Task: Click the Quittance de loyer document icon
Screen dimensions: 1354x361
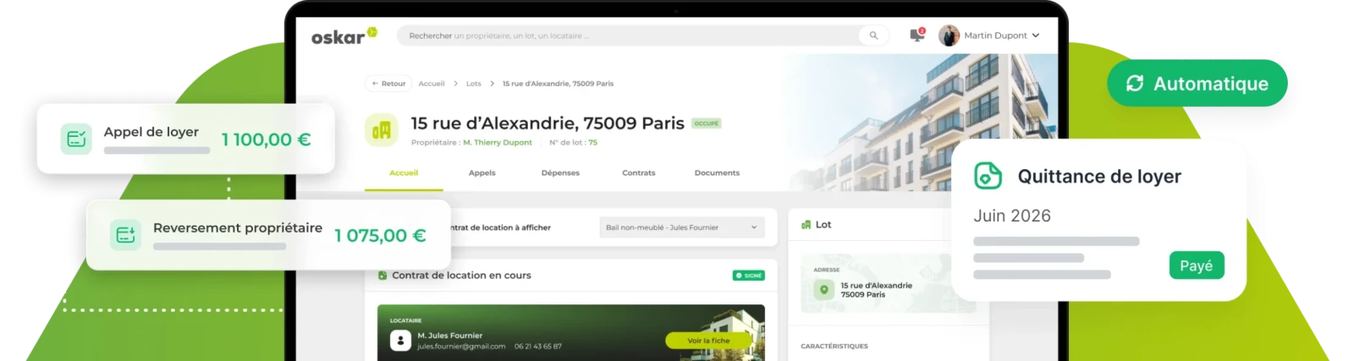Action: click(988, 176)
